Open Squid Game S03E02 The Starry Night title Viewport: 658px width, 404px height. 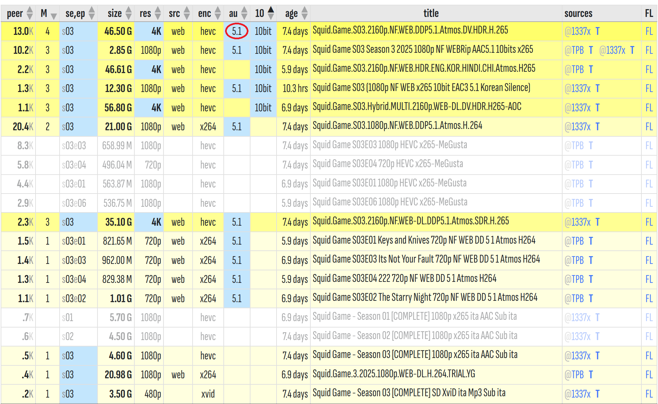pos(425,298)
